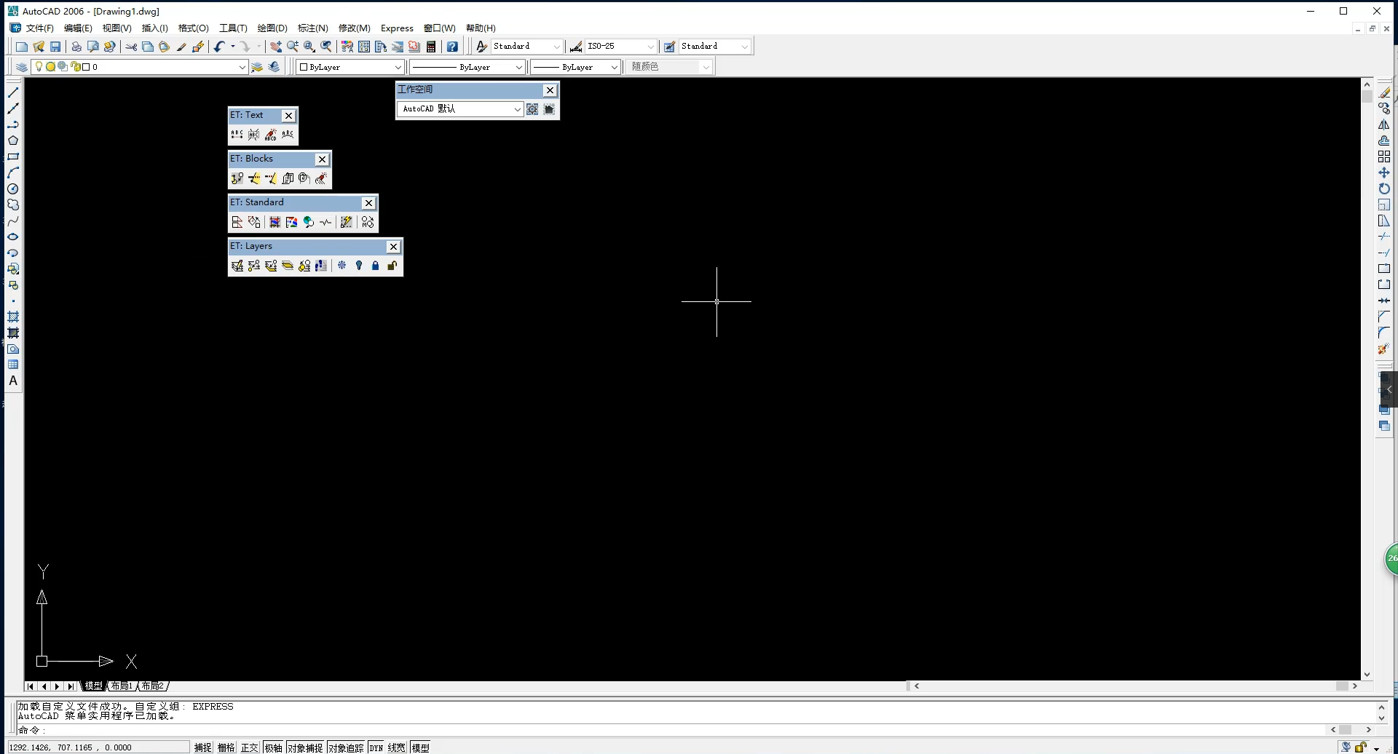Click the Text Mask icon in ET: Text
Screen dimensions: 1398x754
(254, 135)
